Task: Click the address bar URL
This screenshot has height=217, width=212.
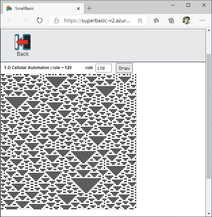Action: (x=97, y=21)
